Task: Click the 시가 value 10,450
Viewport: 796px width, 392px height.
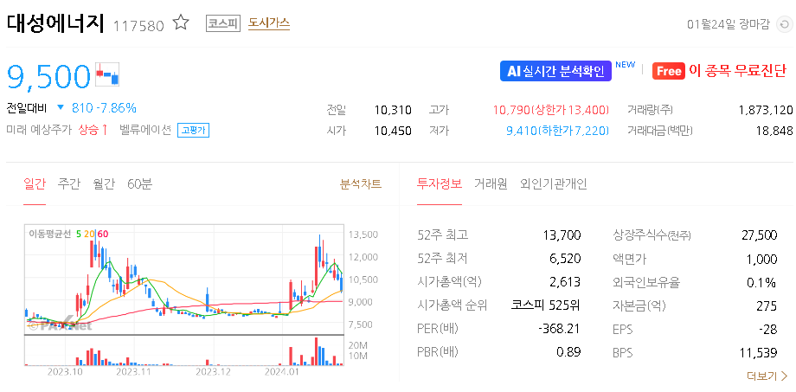Action: click(393, 131)
